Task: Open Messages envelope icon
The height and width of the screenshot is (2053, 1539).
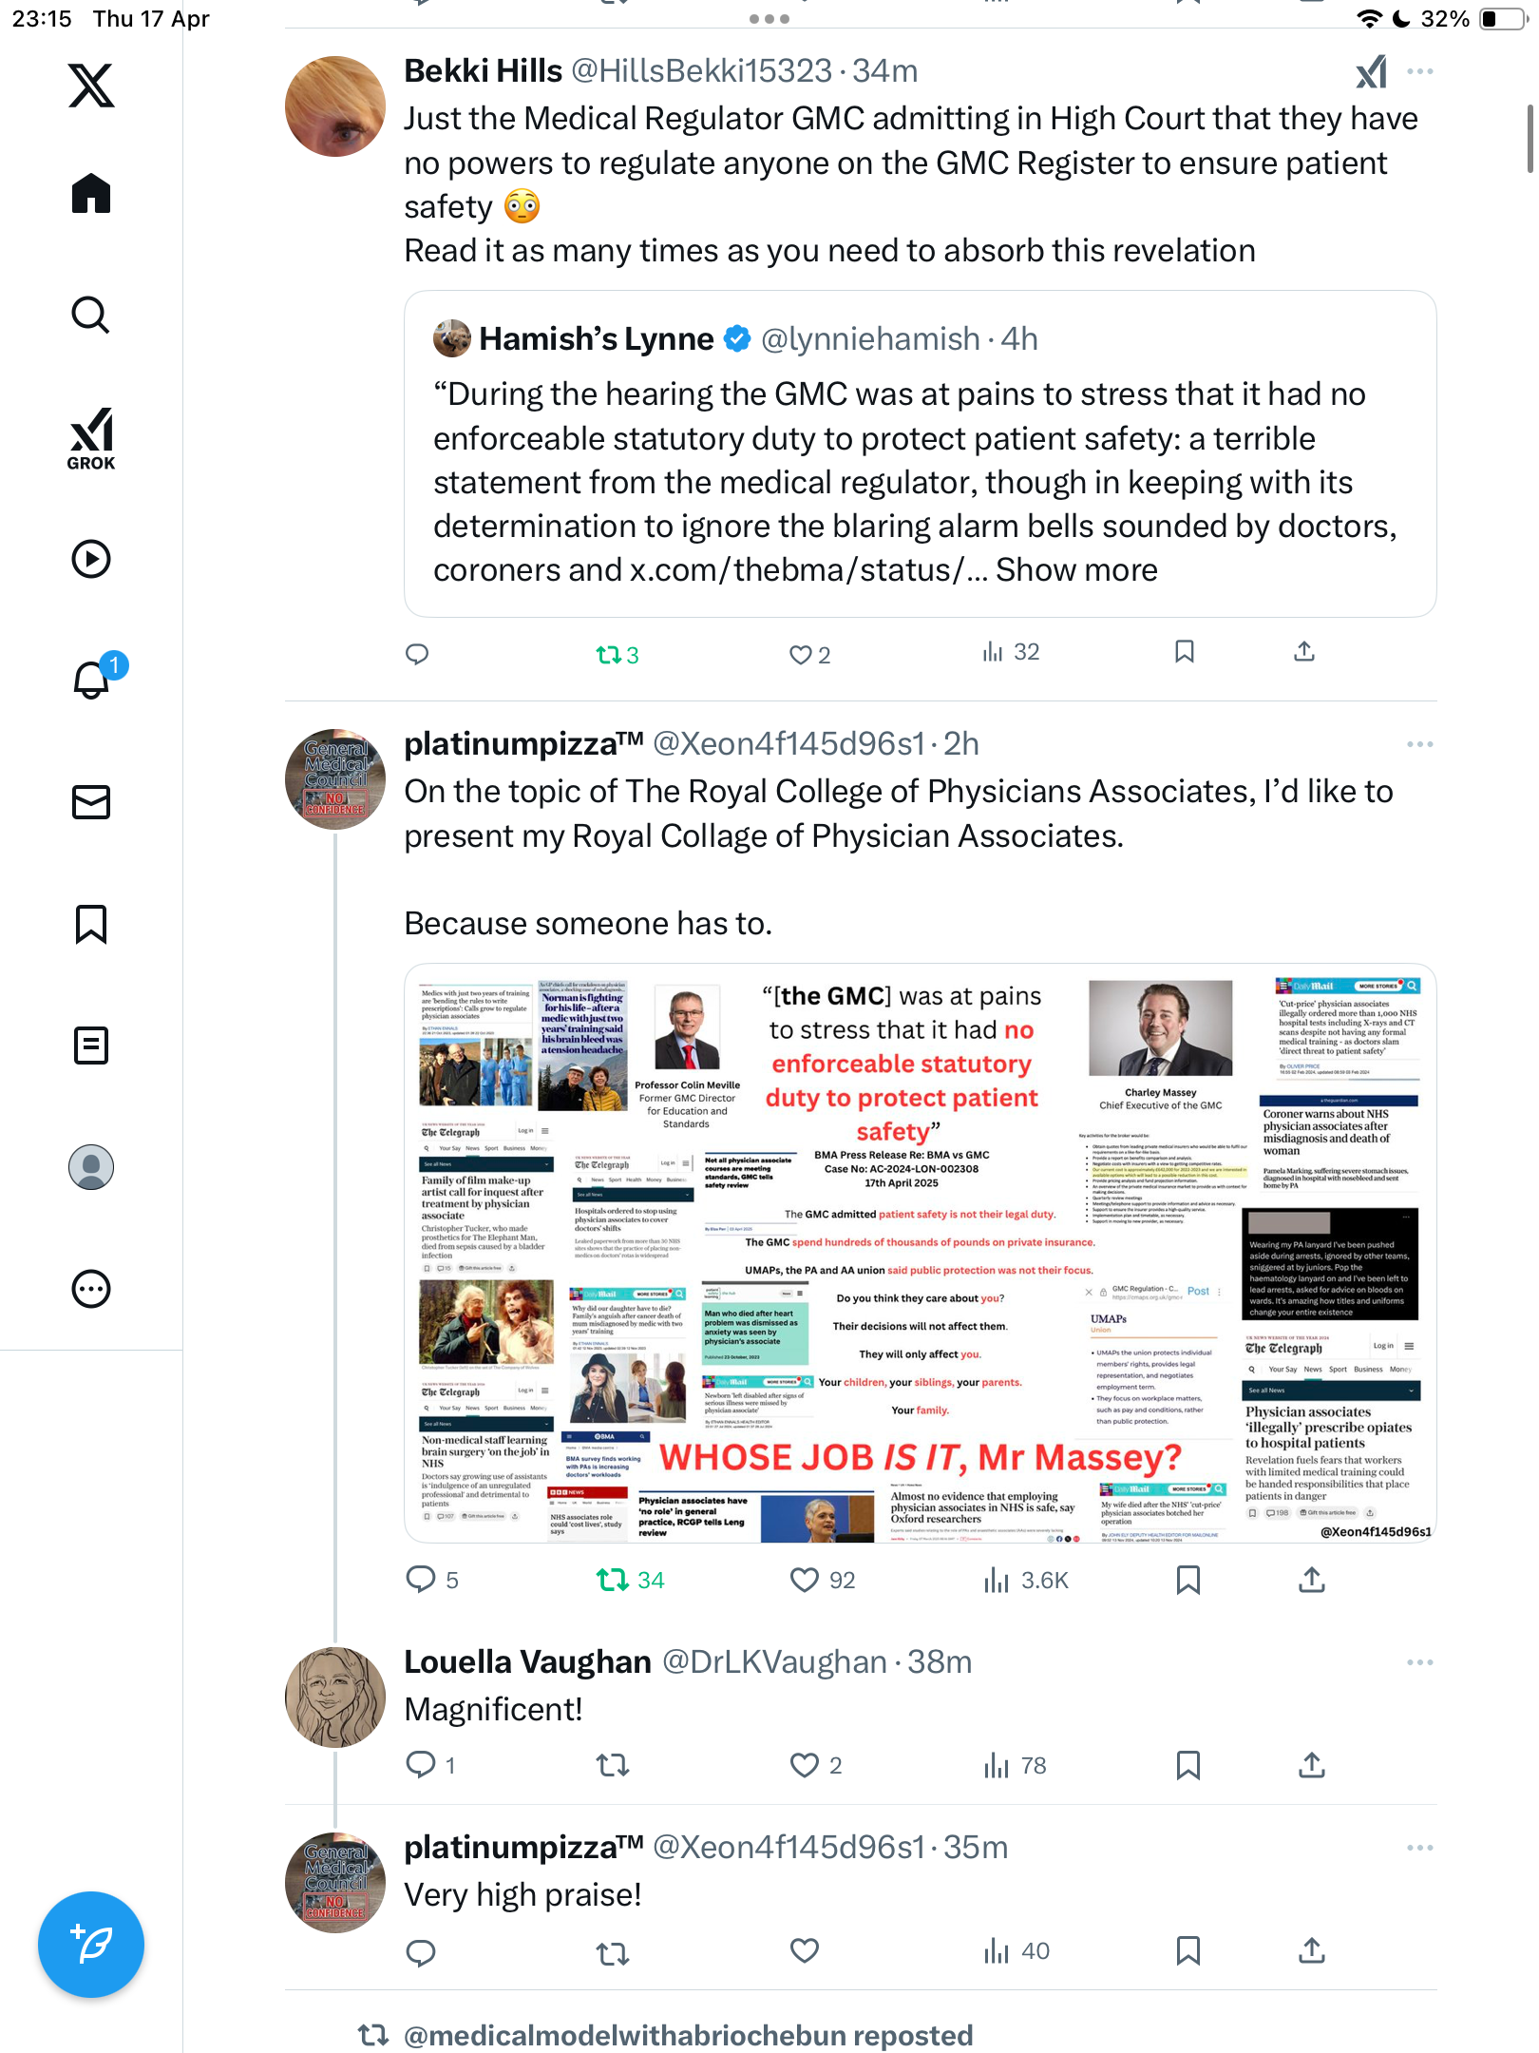Action: pos(91,802)
